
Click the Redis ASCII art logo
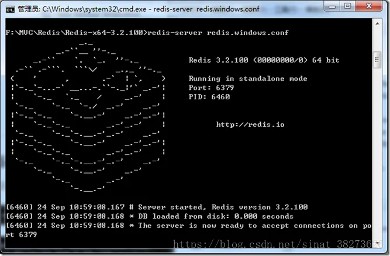point(88,117)
